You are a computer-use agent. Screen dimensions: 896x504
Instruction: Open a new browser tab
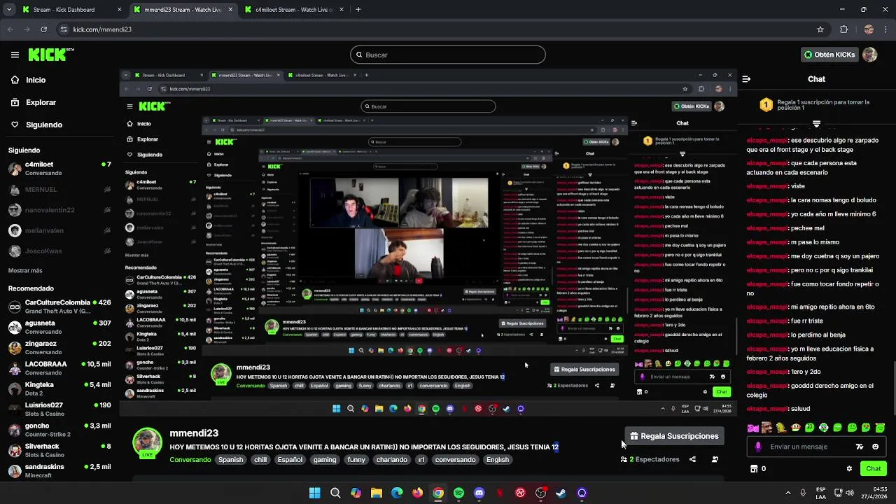pyautogui.click(x=358, y=10)
